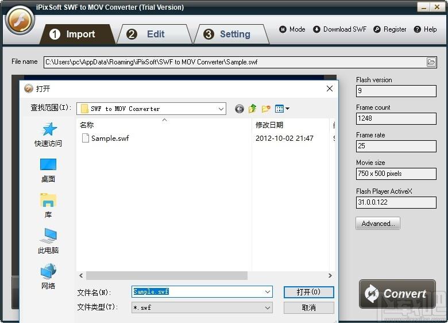
Task: Open the 桌面 desktop location
Action: pos(48,170)
